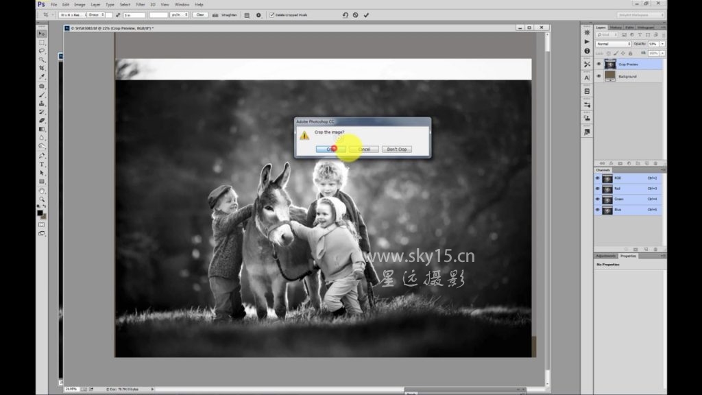Open the Opacity slider dropdown arrow
The height and width of the screenshot is (395, 702).
[x=663, y=44]
